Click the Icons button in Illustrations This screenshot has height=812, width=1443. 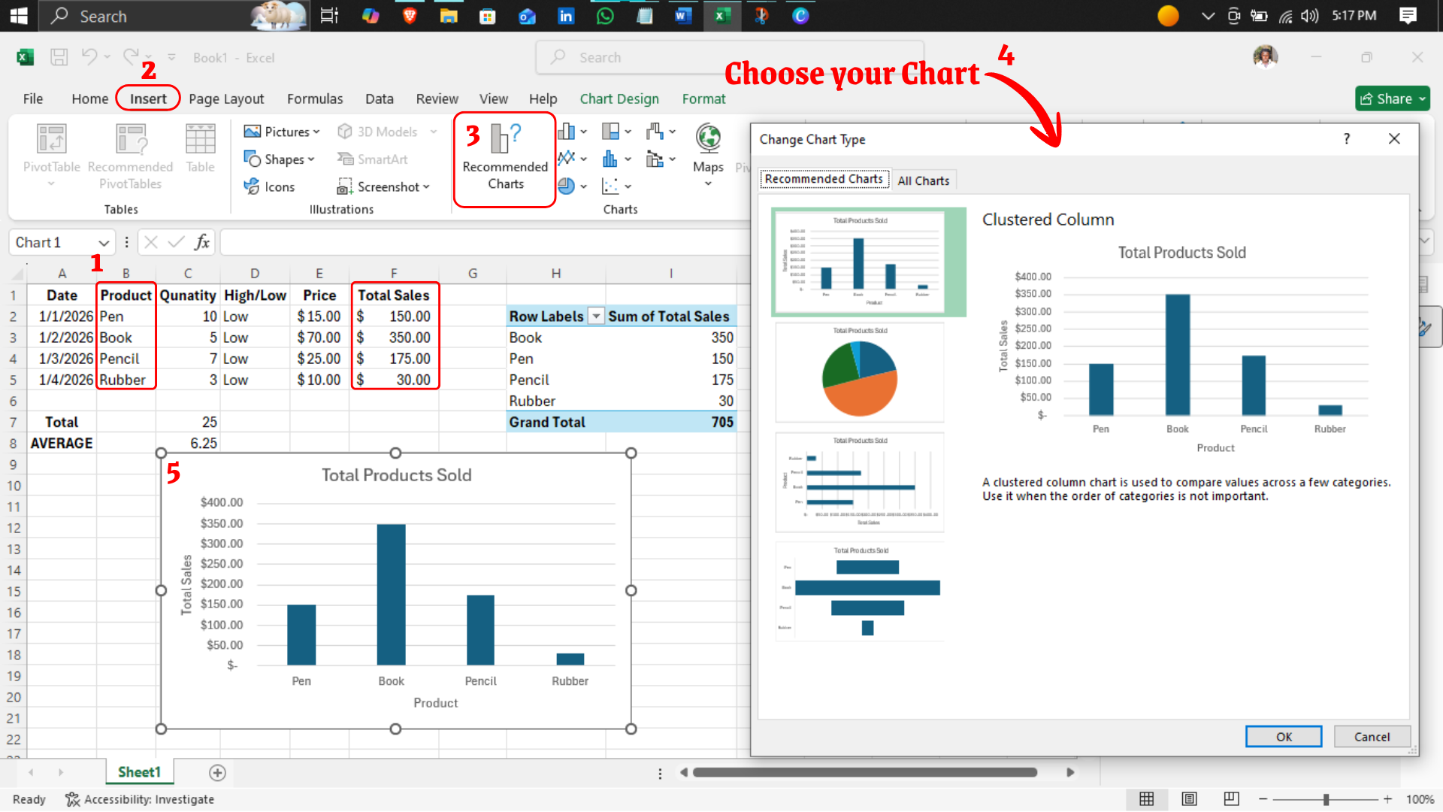coord(270,186)
